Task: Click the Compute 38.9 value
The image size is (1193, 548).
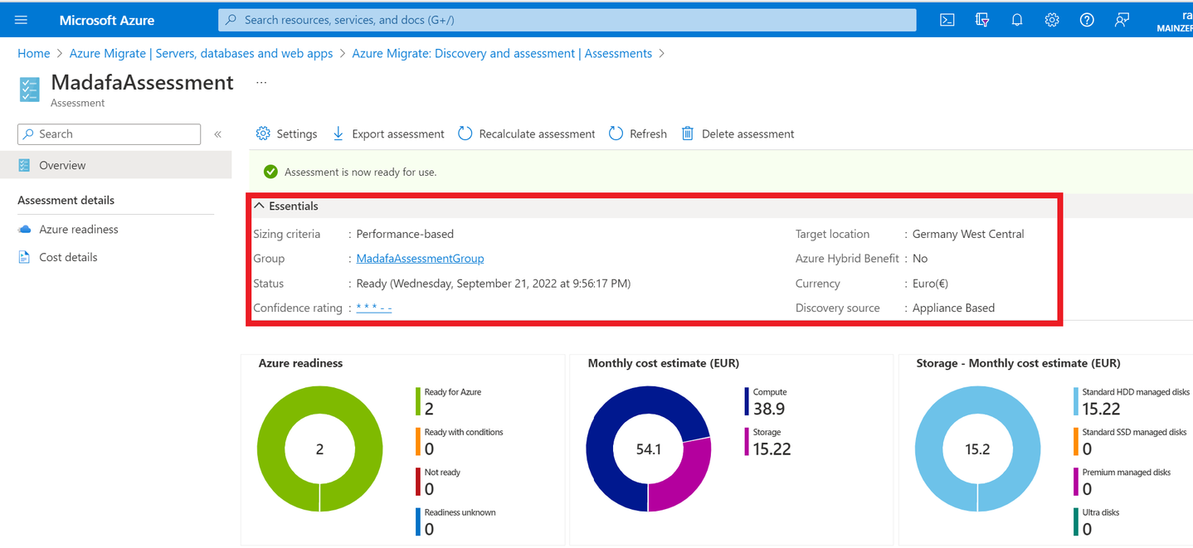Action: 769,409
